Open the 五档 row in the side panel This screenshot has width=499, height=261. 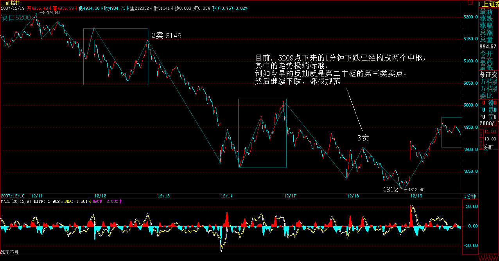click(488, 82)
